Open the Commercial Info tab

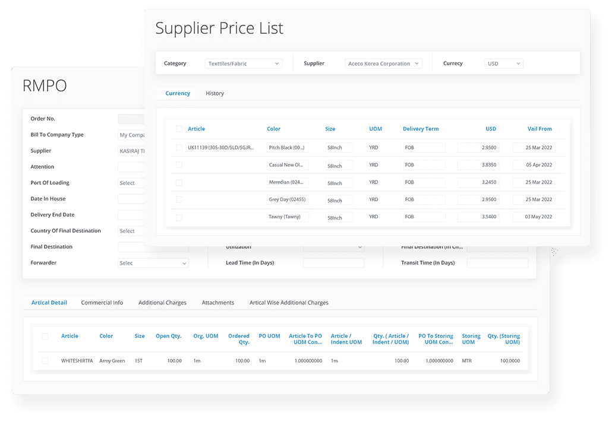[x=102, y=303]
